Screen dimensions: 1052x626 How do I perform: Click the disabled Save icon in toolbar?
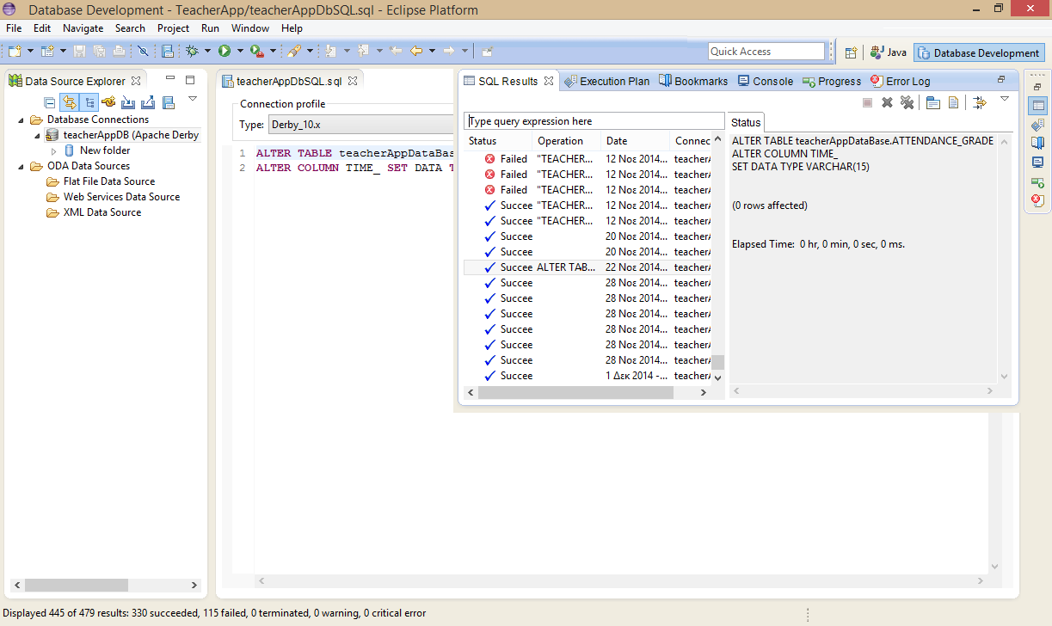click(80, 52)
